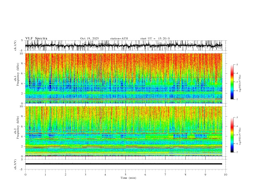Click the ch.2 spectrogram color scale bar
This screenshot has height=196, width=254.
[232, 135]
